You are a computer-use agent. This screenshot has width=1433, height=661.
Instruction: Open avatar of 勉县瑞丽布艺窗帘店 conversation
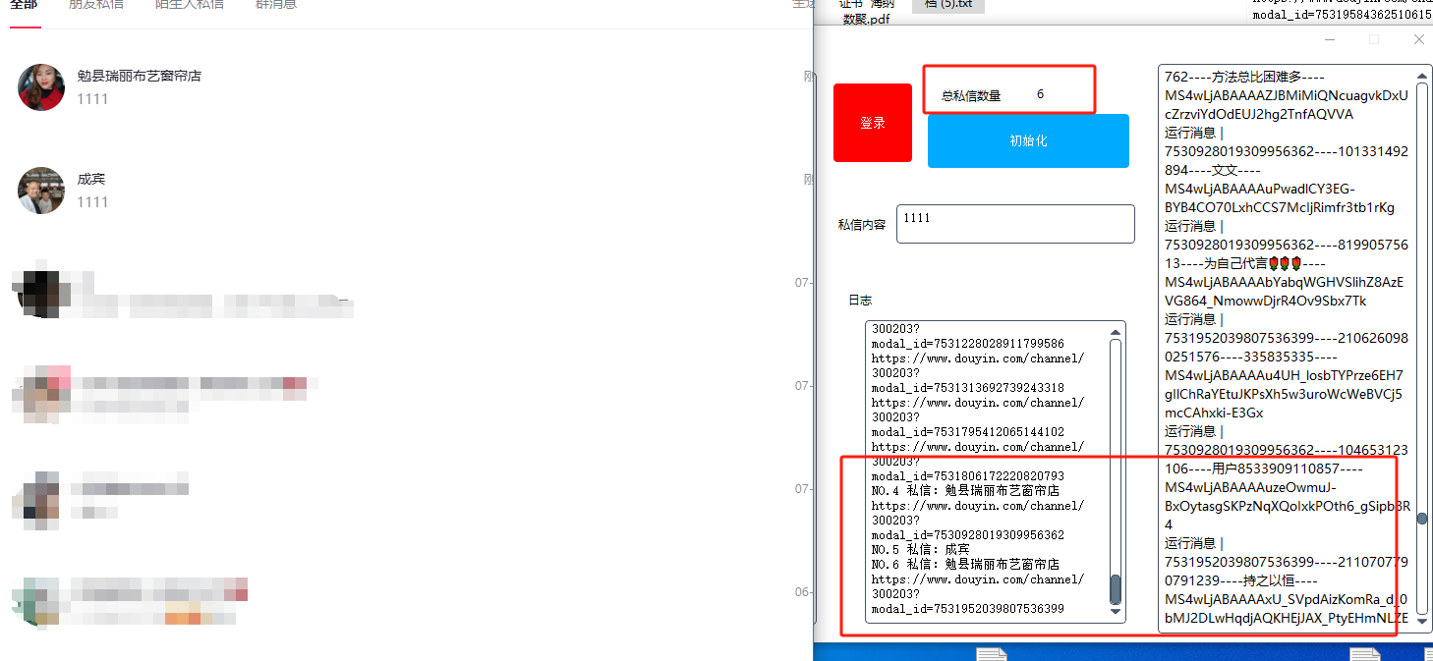pos(41,87)
